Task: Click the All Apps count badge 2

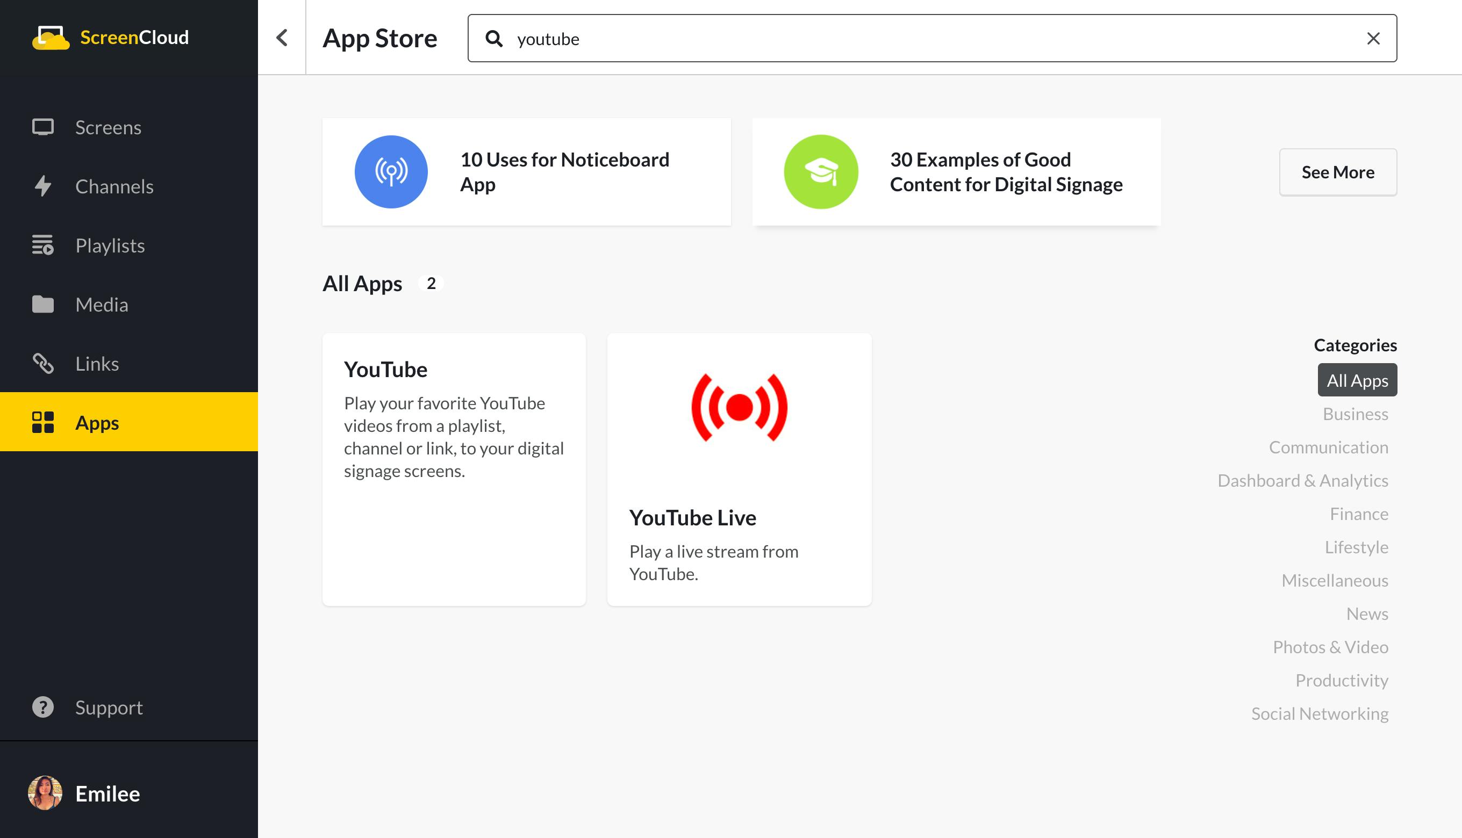Action: point(431,283)
